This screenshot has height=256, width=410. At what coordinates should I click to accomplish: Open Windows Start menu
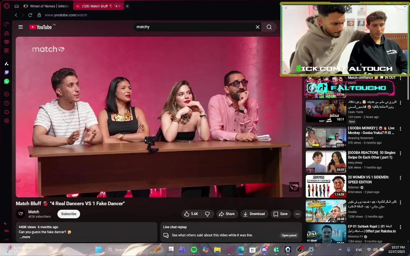pos(99,250)
